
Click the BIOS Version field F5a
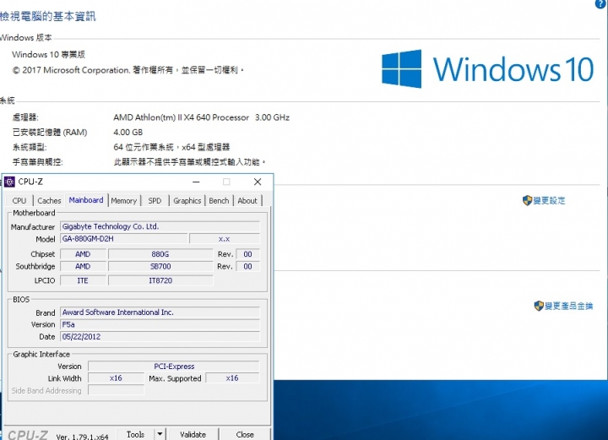pos(160,324)
